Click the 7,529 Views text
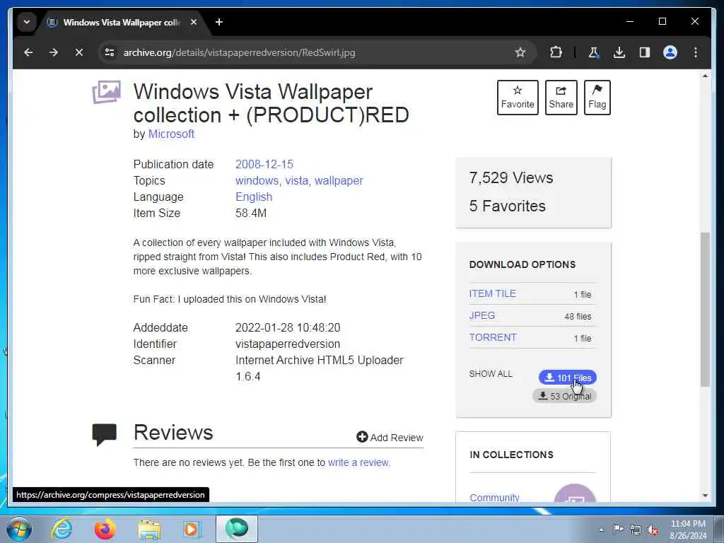724x543 pixels. [x=511, y=177]
